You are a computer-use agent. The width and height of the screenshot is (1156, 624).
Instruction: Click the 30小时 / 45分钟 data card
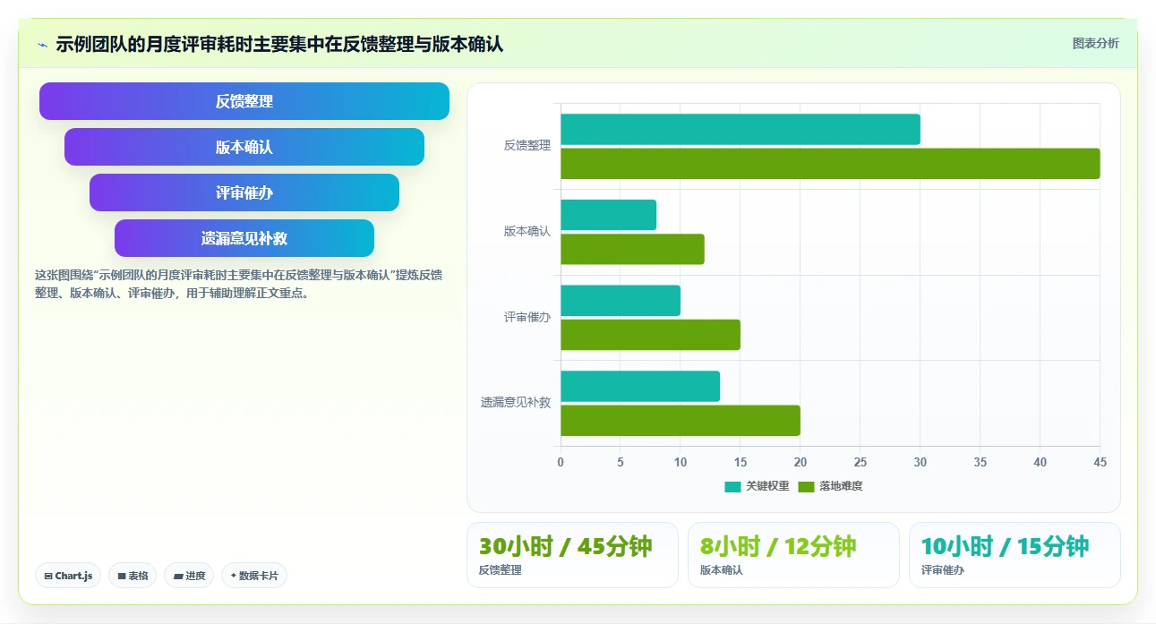click(x=572, y=555)
